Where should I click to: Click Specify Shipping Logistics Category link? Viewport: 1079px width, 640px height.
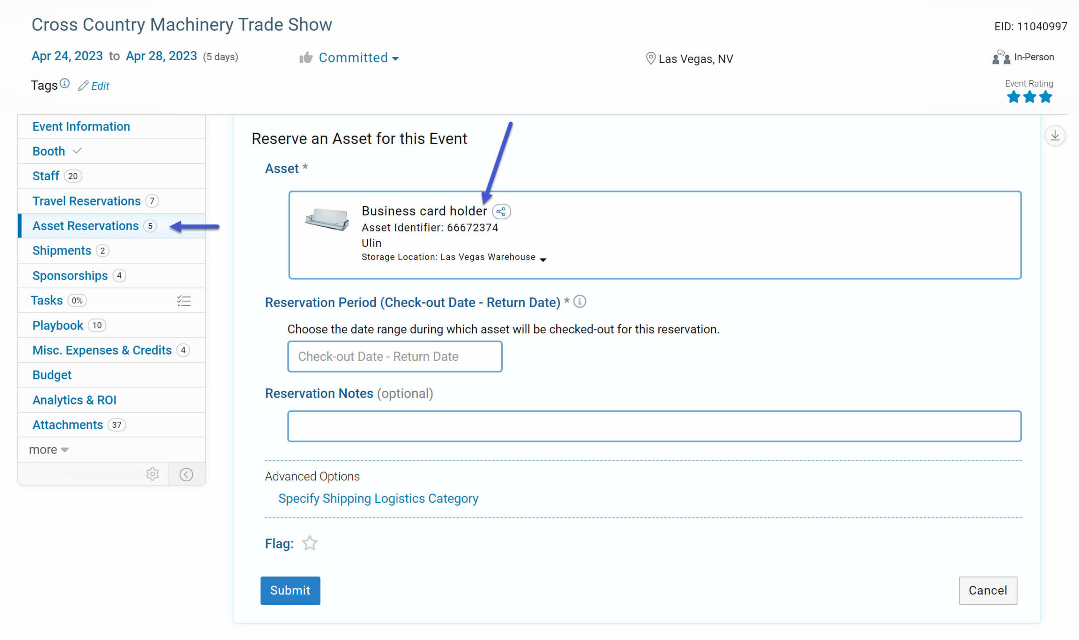[x=379, y=498]
